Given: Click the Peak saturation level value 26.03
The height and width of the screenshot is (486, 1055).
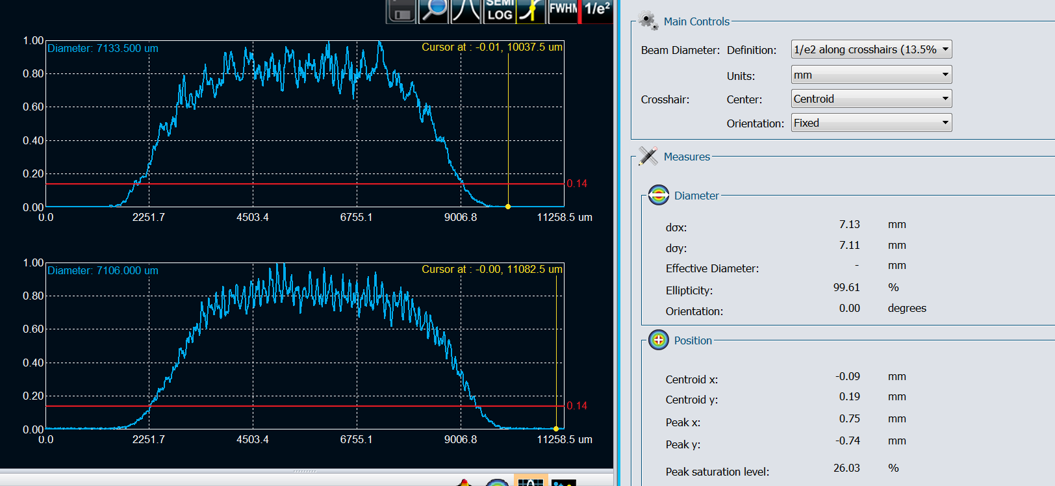Looking at the screenshot, I should tap(846, 468).
